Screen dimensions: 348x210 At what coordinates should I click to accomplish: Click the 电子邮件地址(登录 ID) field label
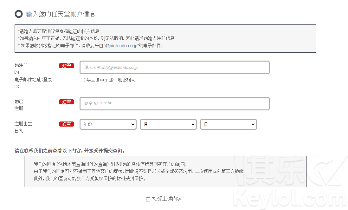34,80
